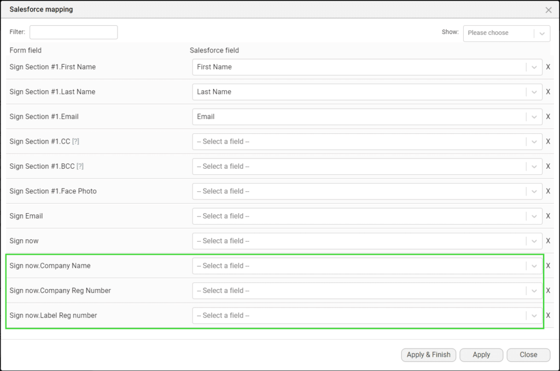Remove the Face Photo row with X
Screen dimensions: 560x371
tap(548, 191)
